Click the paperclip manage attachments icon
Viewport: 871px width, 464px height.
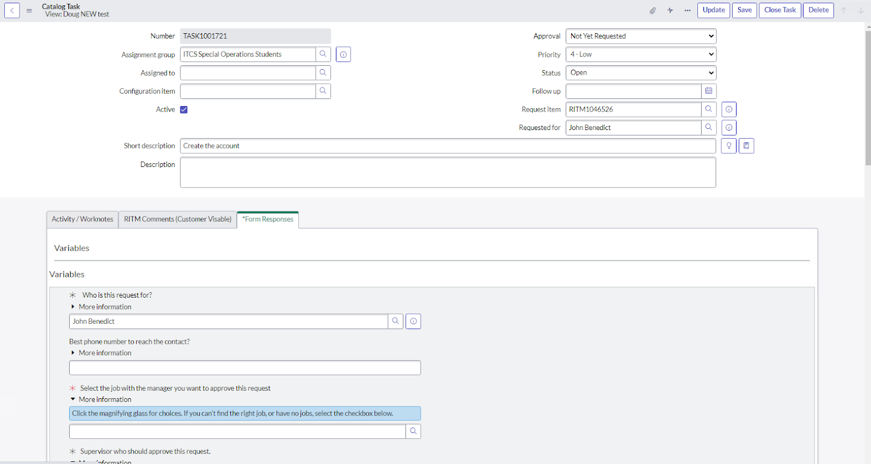653,10
